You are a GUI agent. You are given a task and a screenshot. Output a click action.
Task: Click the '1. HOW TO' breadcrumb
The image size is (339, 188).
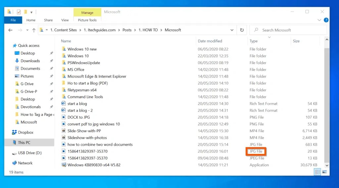coord(148,30)
